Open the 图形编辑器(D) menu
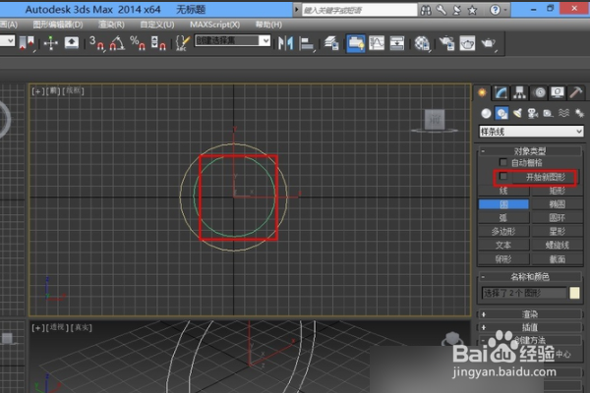Image resolution: width=590 pixels, height=393 pixels. (x=58, y=25)
